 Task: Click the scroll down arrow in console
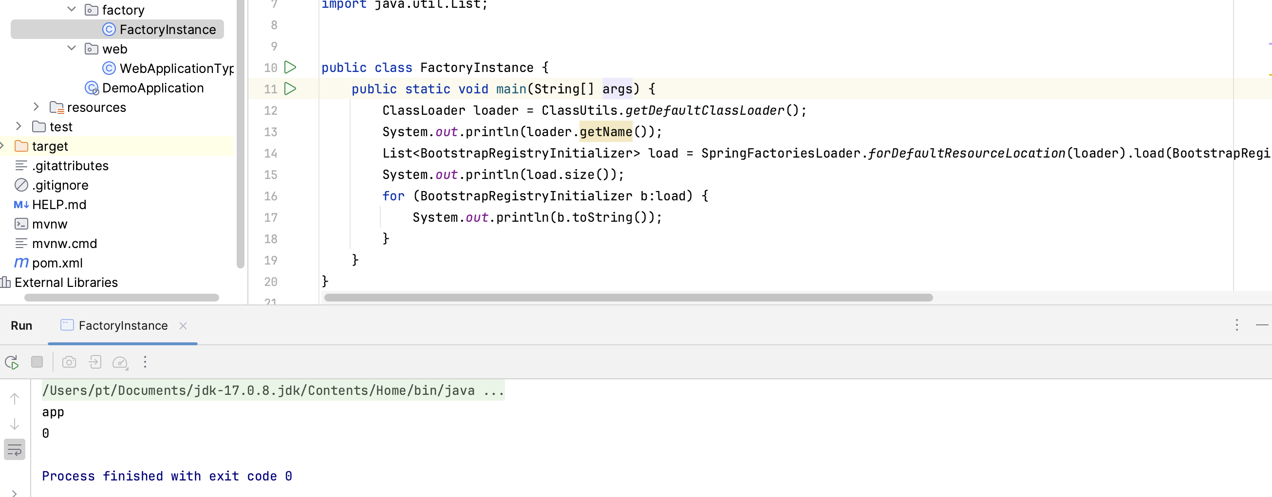(15, 424)
